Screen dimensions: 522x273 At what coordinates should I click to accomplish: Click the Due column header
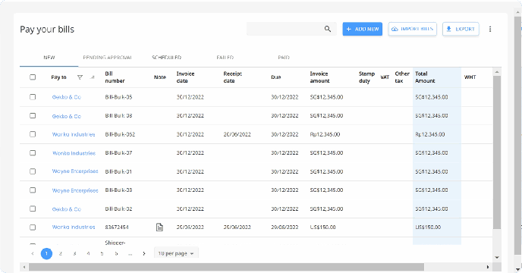[x=275, y=77]
